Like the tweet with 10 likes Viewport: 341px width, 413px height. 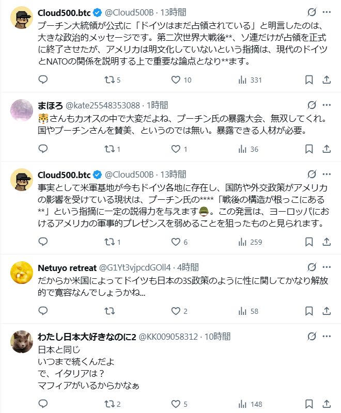(176, 80)
